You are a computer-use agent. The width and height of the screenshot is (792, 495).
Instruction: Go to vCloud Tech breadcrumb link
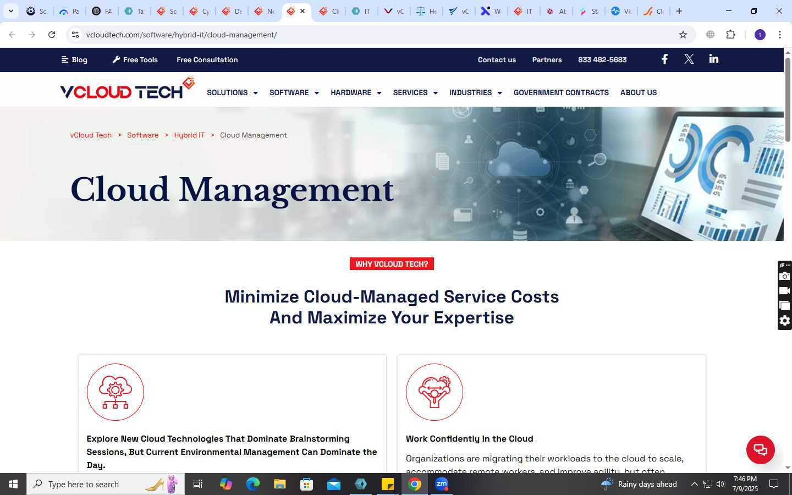point(91,135)
